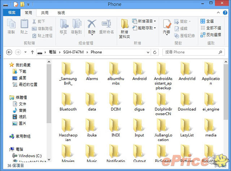Select Windows (C:) drive in sidebar
Screen dimensions: 231x171
(29, 156)
